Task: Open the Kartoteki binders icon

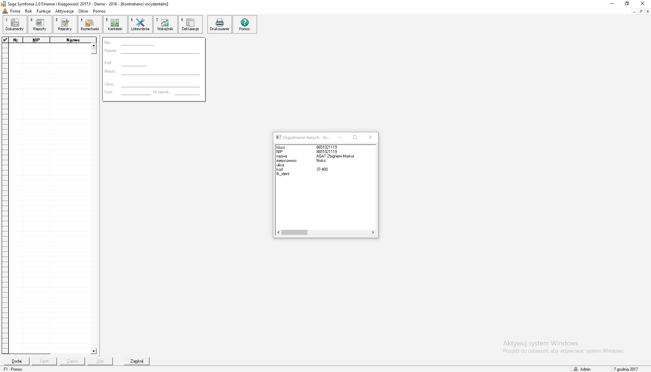Action: pyautogui.click(x=115, y=24)
